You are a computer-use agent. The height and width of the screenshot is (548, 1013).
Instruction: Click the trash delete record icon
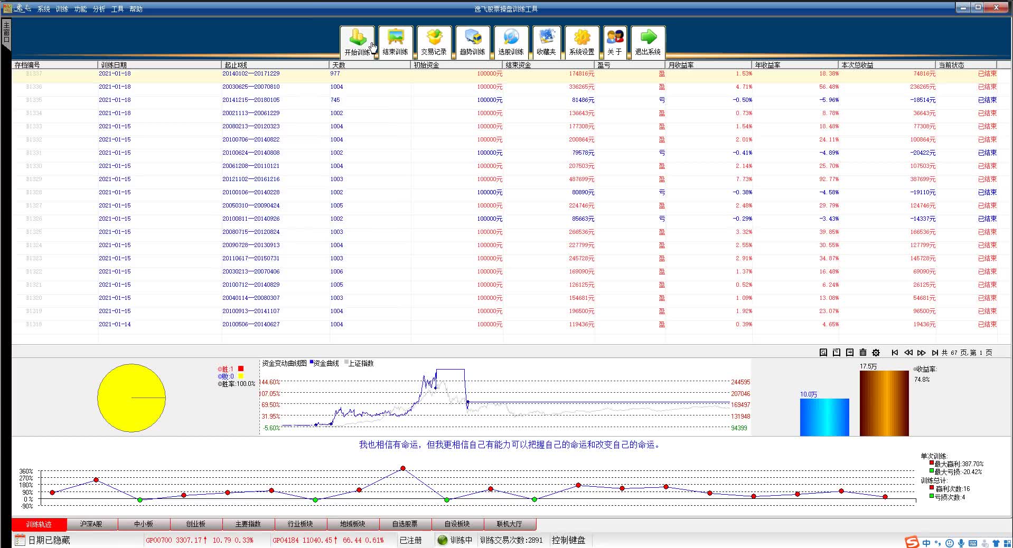[862, 353]
